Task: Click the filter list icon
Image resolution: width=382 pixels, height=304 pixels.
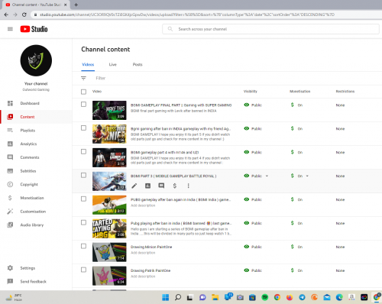Action: coord(83,78)
